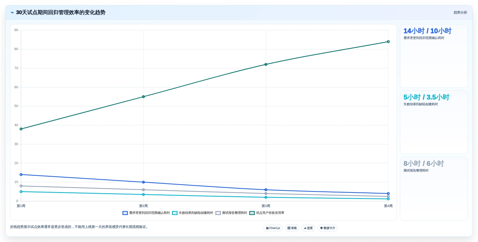
Task: Click the 测试报告整理耗时 legend label
Action: (235, 213)
